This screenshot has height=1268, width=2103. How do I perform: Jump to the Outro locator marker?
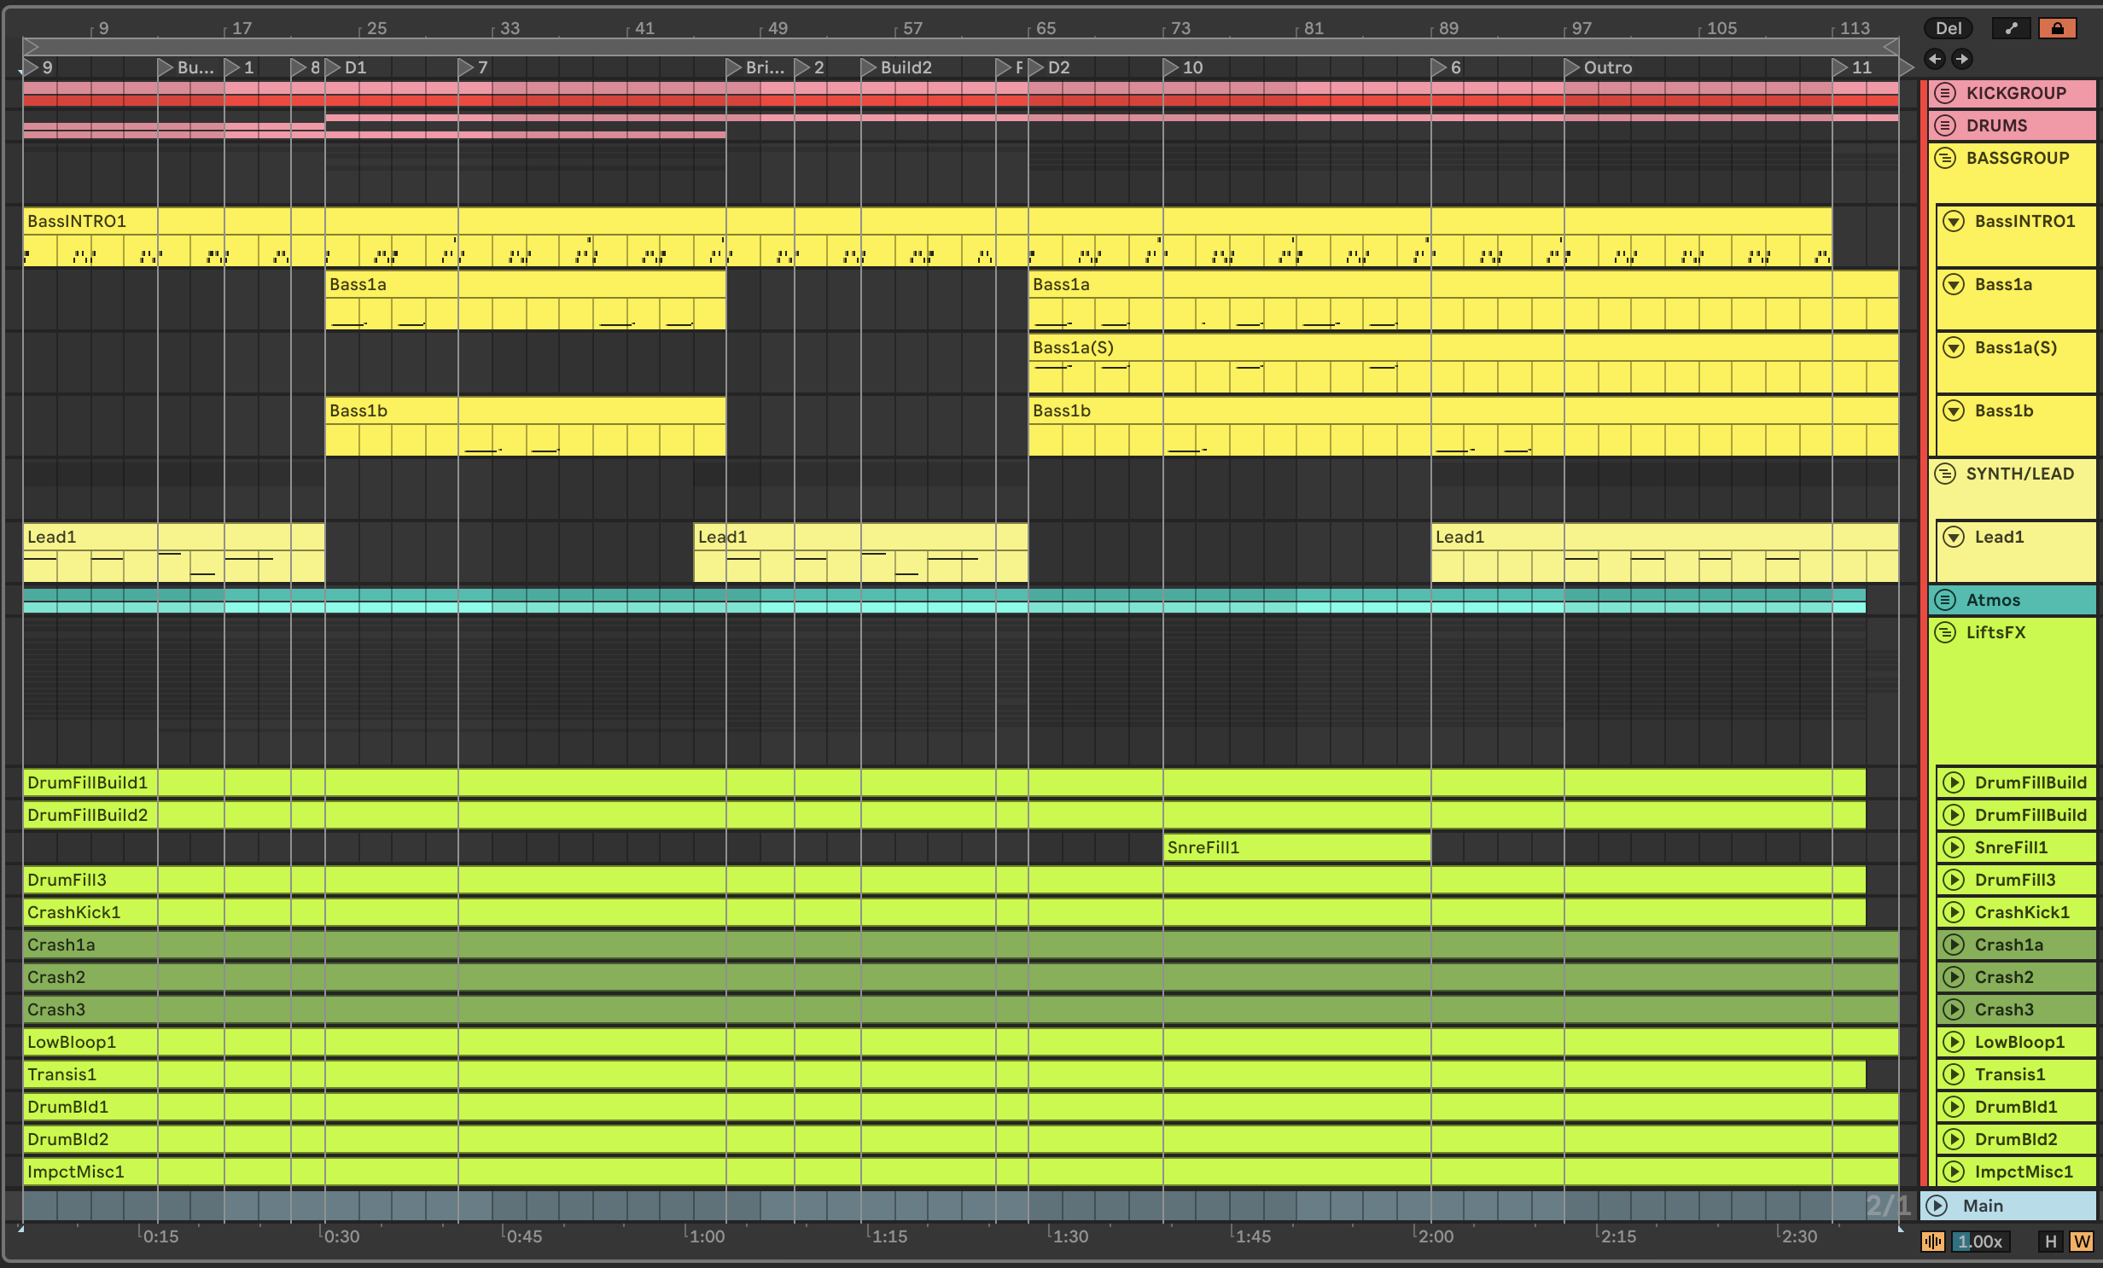(1572, 67)
